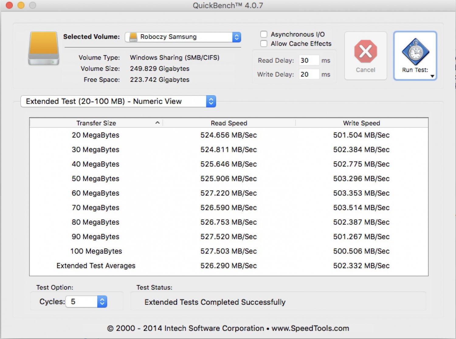Image resolution: width=456 pixels, height=339 pixels.
Task: Click average read speed 526.290 MB/Sec
Action: click(229, 266)
